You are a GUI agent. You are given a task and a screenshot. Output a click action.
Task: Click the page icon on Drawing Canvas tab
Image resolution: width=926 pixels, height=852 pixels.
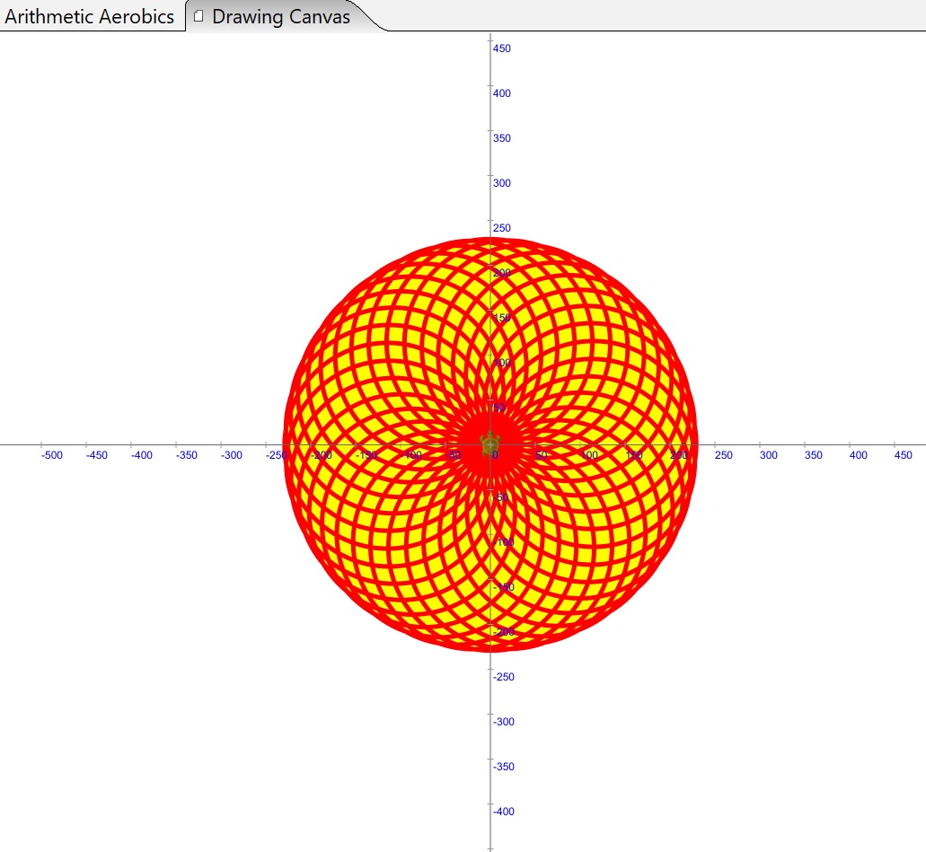point(199,16)
